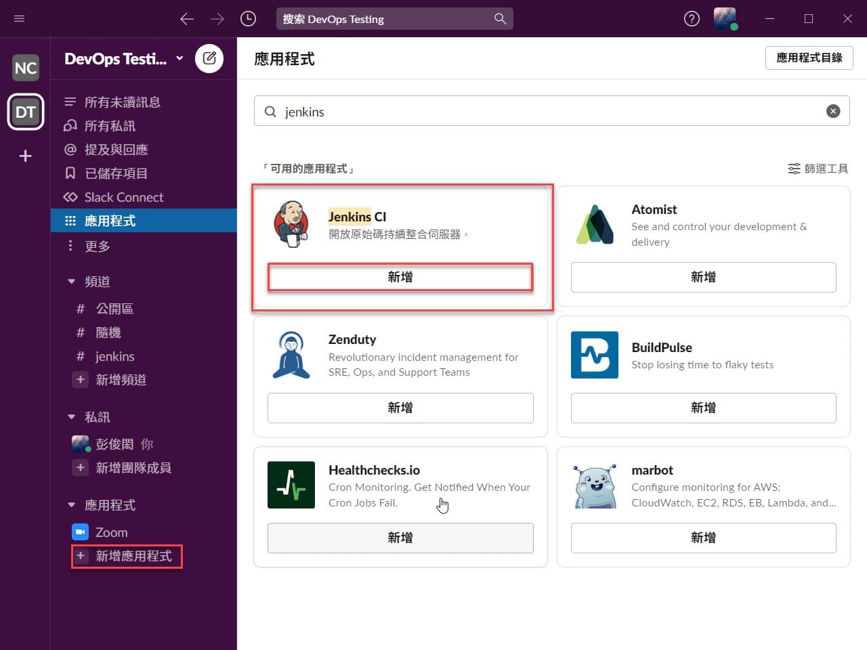This screenshot has width=867, height=650.
Task: Switch to NC workspace
Action: pyautogui.click(x=26, y=68)
